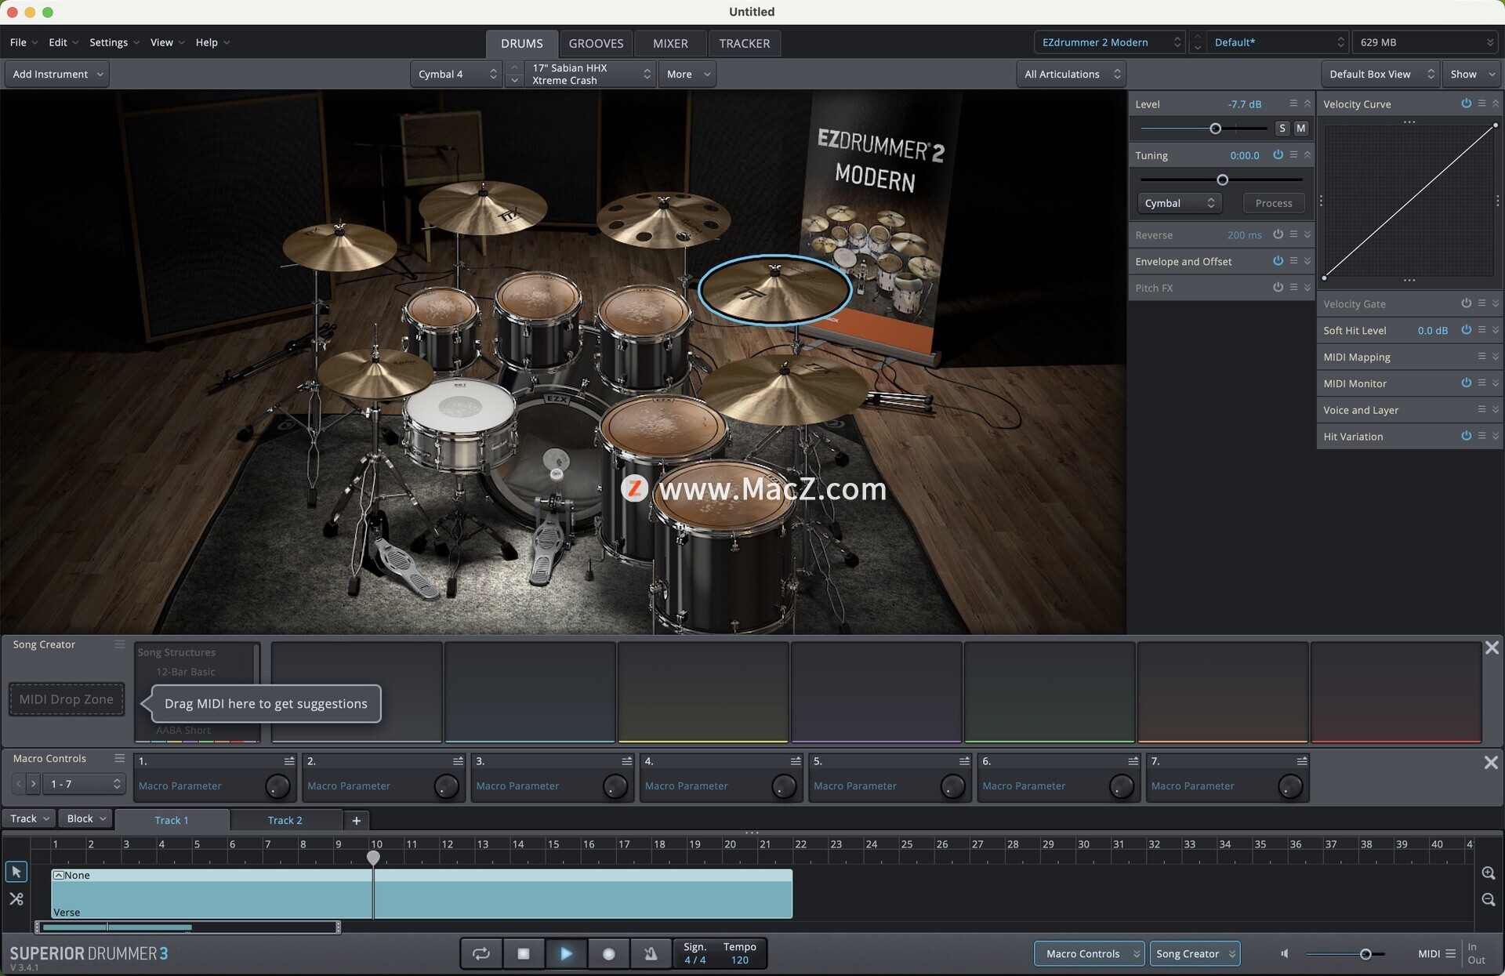Adjust the Level slider handle

(1215, 129)
